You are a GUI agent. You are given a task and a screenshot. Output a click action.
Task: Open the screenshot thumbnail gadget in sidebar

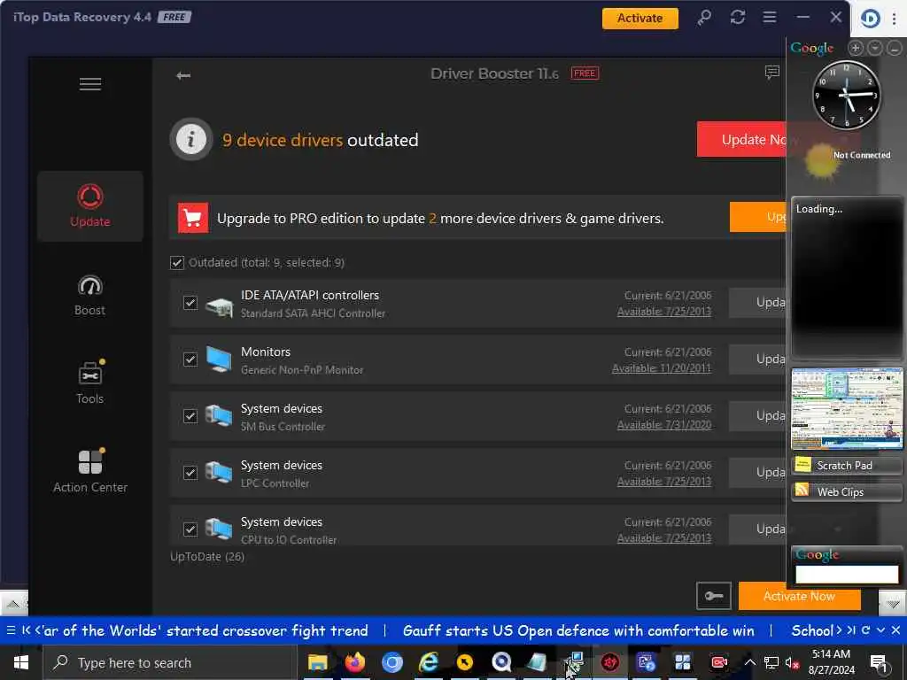pos(847,409)
